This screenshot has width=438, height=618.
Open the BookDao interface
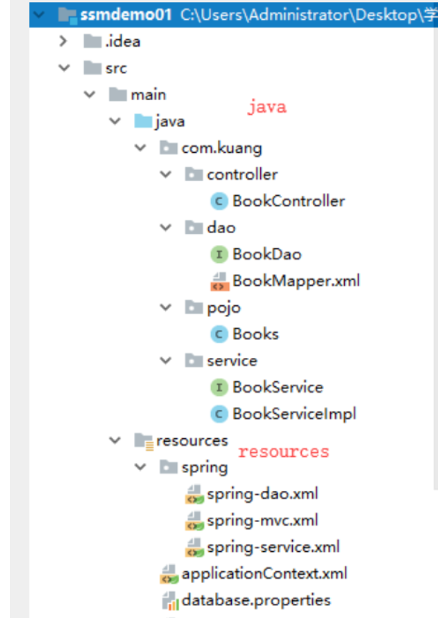tap(267, 254)
